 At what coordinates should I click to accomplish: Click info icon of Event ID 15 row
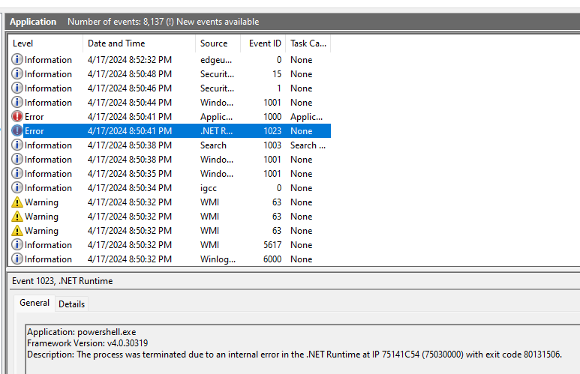coord(17,74)
